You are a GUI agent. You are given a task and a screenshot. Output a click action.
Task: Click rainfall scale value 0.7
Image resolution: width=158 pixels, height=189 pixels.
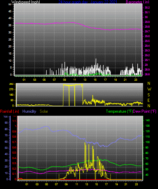click(14, 142)
